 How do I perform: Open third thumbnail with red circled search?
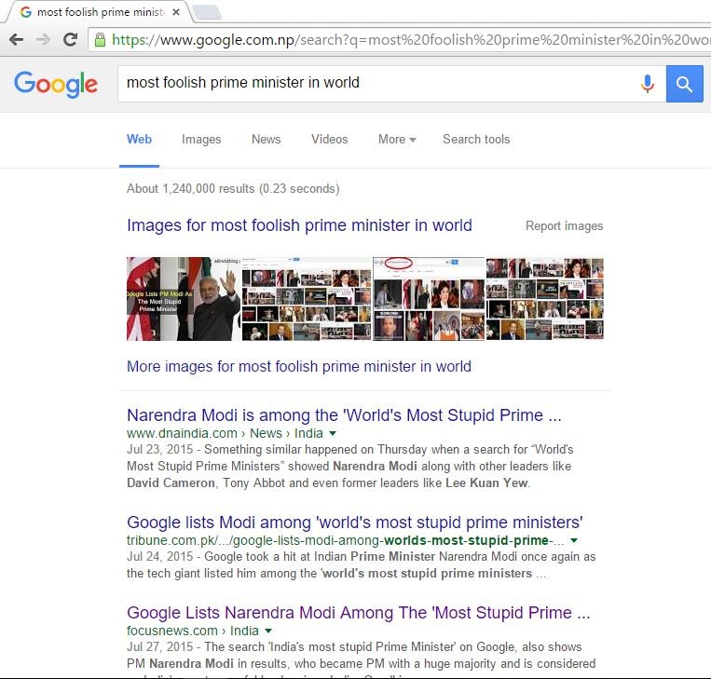(429, 299)
